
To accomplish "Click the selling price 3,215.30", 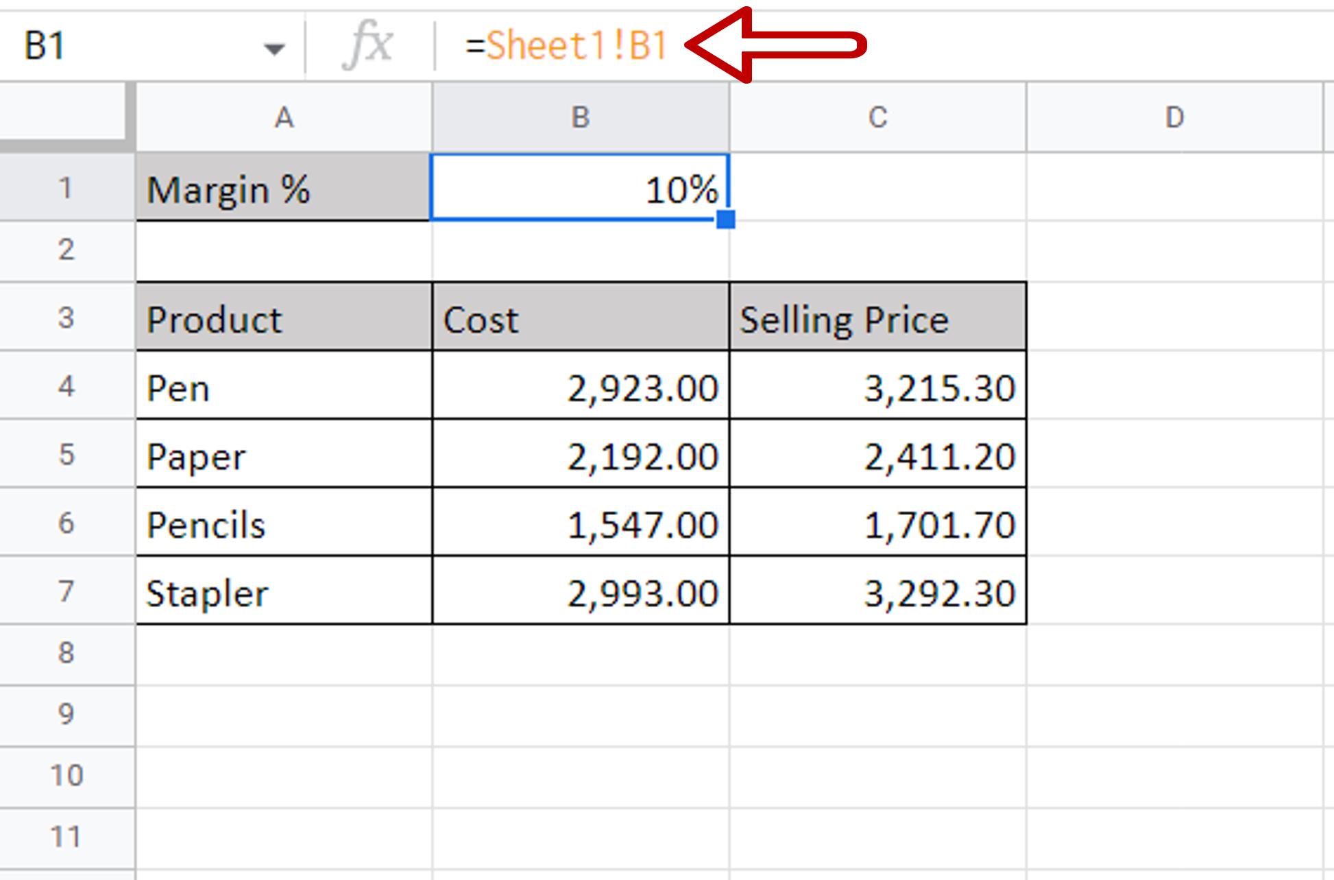I will 877,385.
